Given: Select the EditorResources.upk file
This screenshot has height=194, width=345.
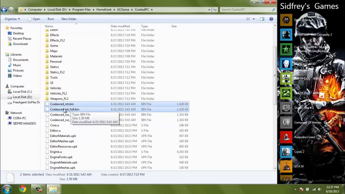Looking at the screenshot, I should (x=64, y=147).
